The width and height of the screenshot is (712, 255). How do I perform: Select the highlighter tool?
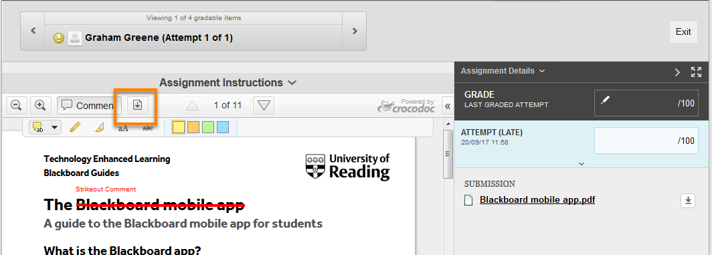click(98, 128)
